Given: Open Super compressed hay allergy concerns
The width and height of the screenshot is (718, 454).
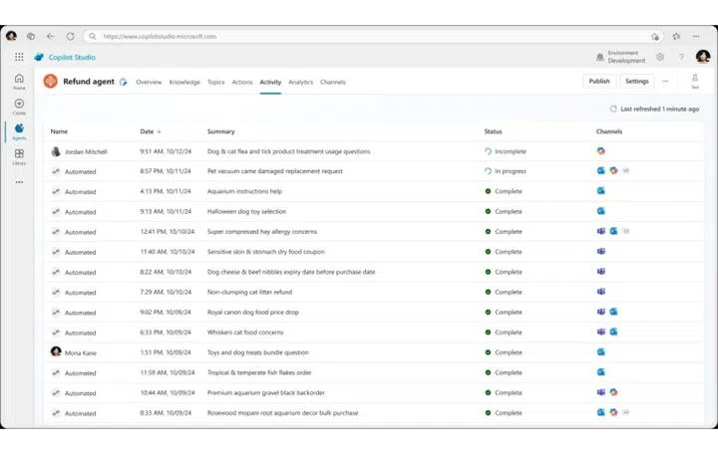Looking at the screenshot, I should (x=262, y=232).
